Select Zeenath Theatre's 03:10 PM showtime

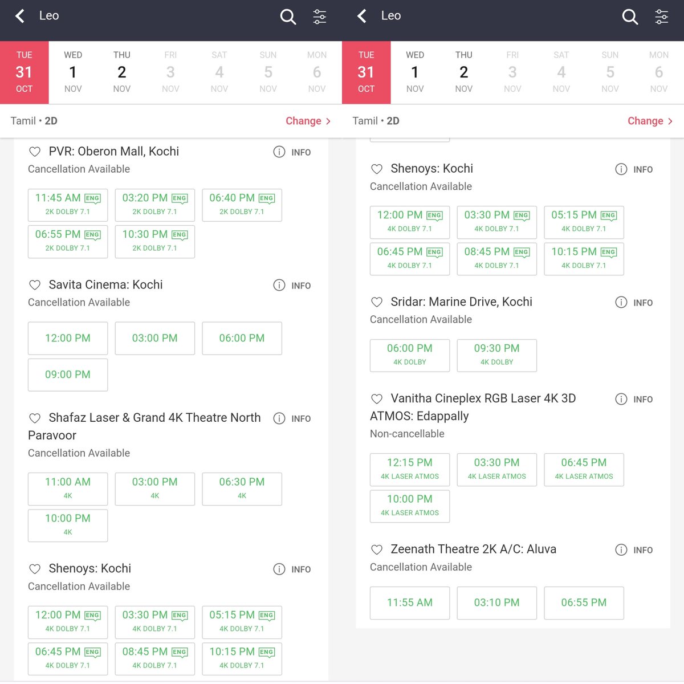(497, 603)
